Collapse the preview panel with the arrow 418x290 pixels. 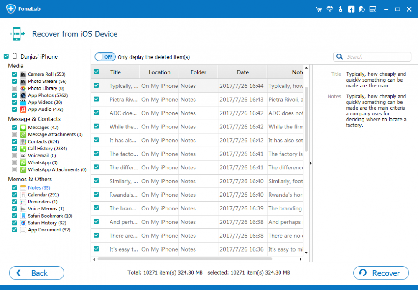(x=310, y=163)
